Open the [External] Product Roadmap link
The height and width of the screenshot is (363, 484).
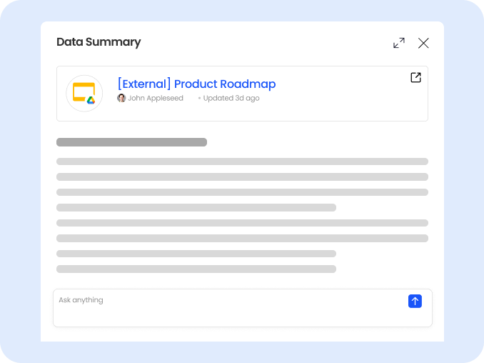pos(196,84)
